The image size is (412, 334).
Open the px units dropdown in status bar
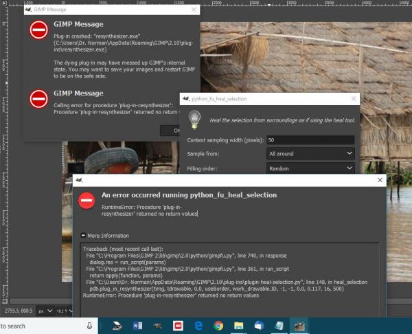[x=45, y=311]
